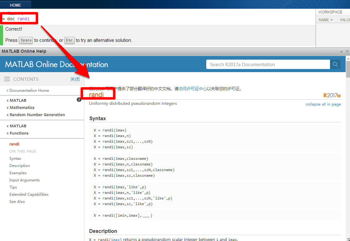Jump to Examples section from sidebar
The height and width of the screenshot is (241, 350).
tap(18, 173)
